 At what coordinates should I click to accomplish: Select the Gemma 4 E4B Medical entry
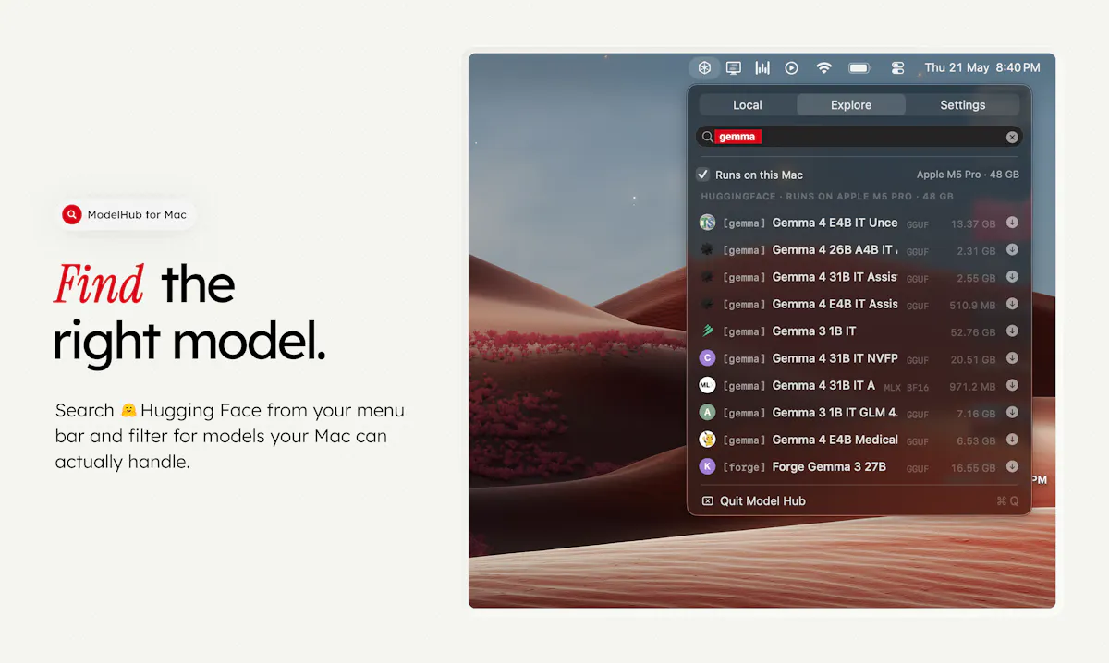click(x=859, y=440)
